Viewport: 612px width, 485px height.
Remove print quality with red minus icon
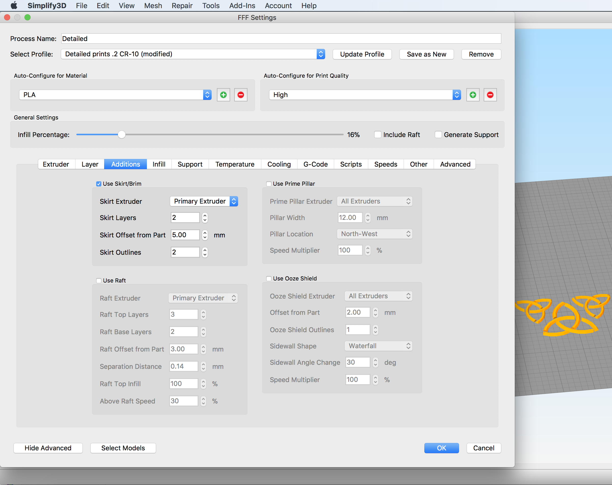click(x=490, y=95)
